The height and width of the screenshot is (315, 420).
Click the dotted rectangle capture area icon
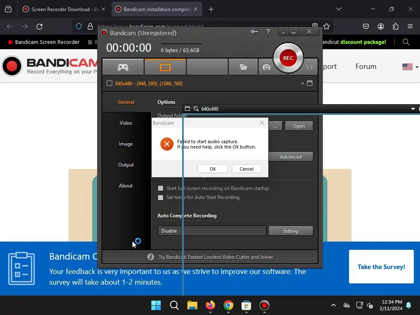click(109, 84)
